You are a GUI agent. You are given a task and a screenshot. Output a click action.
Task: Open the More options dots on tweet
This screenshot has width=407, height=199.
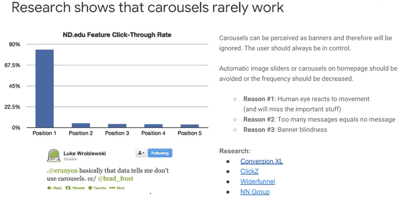(112, 188)
